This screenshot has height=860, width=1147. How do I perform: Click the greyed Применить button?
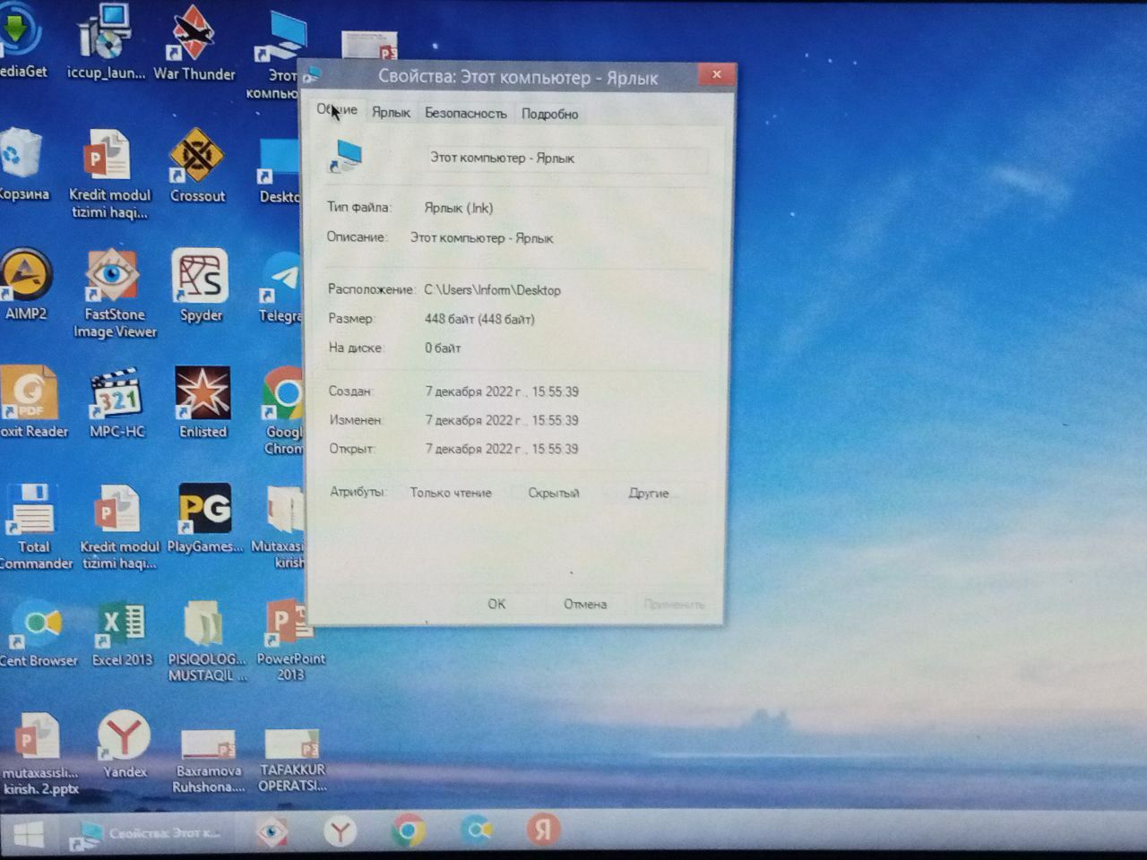pos(674,605)
